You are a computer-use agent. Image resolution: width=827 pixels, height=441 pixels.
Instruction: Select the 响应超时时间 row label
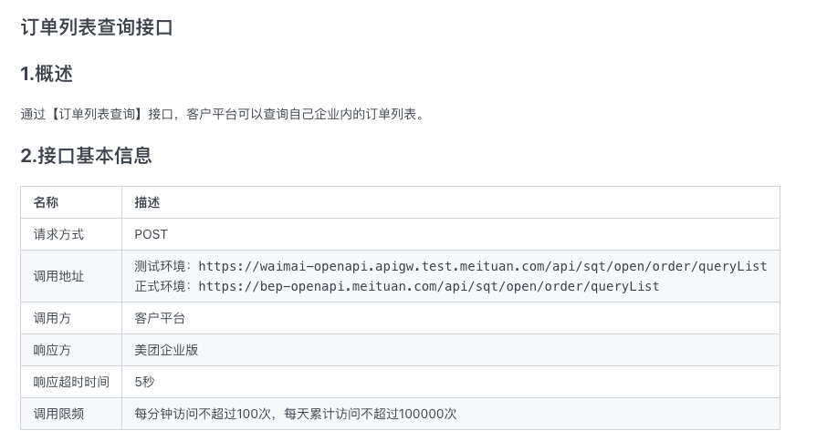coord(71,382)
